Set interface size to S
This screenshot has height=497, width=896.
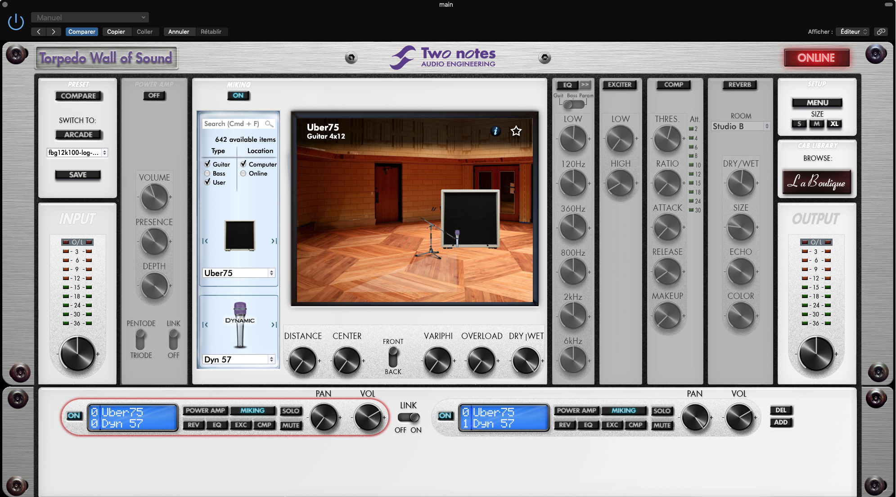tap(799, 124)
